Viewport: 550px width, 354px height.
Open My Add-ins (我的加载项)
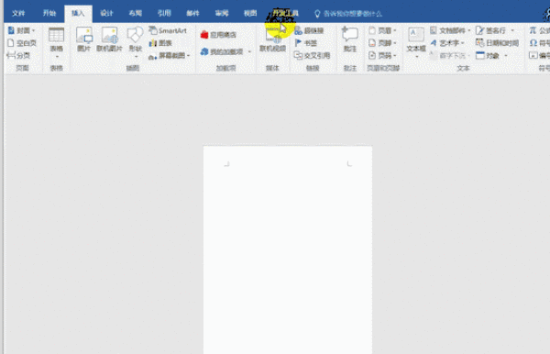click(x=225, y=51)
